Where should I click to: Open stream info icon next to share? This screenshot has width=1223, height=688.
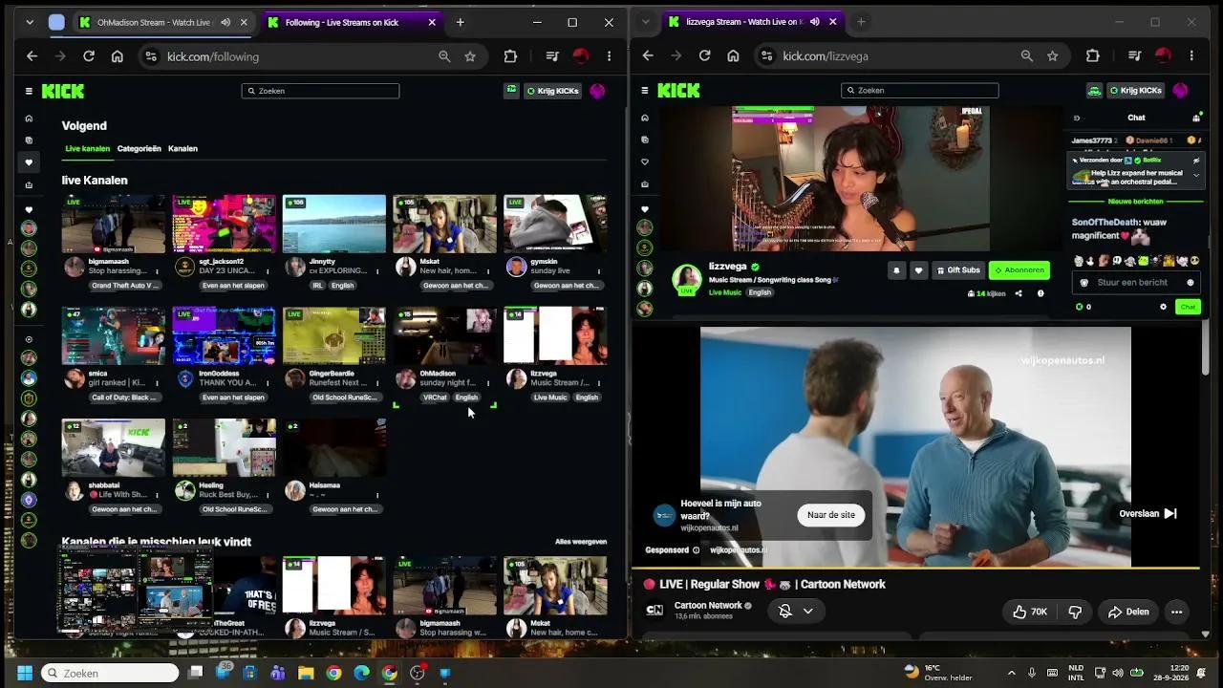[x=1041, y=293]
